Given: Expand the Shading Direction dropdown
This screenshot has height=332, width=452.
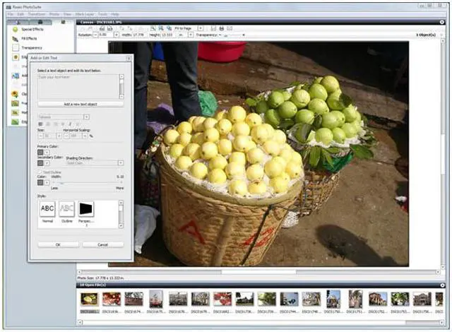Looking at the screenshot, I should click(x=95, y=162).
